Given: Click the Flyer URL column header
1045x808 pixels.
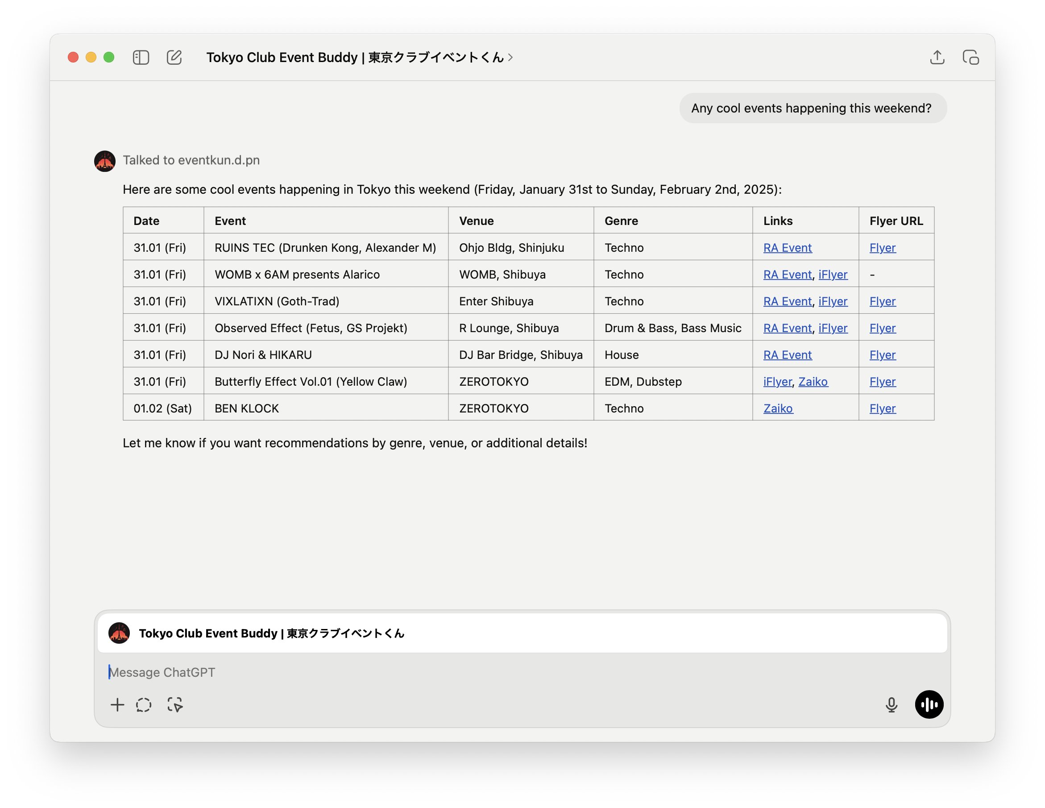Looking at the screenshot, I should tap(896, 221).
